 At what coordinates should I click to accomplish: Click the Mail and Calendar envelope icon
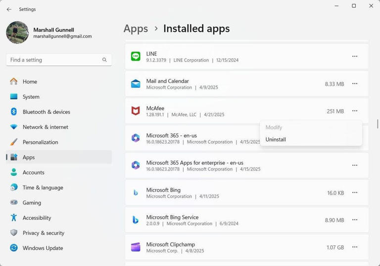click(135, 84)
